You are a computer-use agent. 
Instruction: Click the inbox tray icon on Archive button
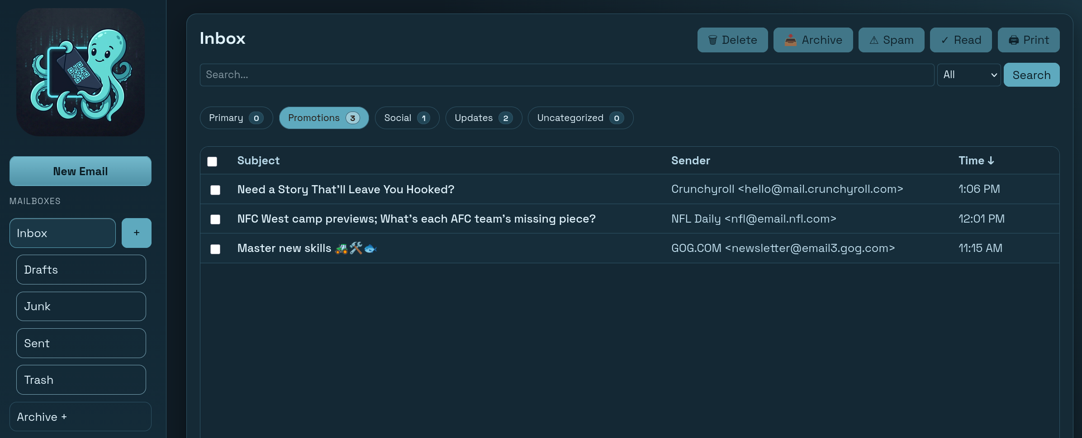coord(790,40)
